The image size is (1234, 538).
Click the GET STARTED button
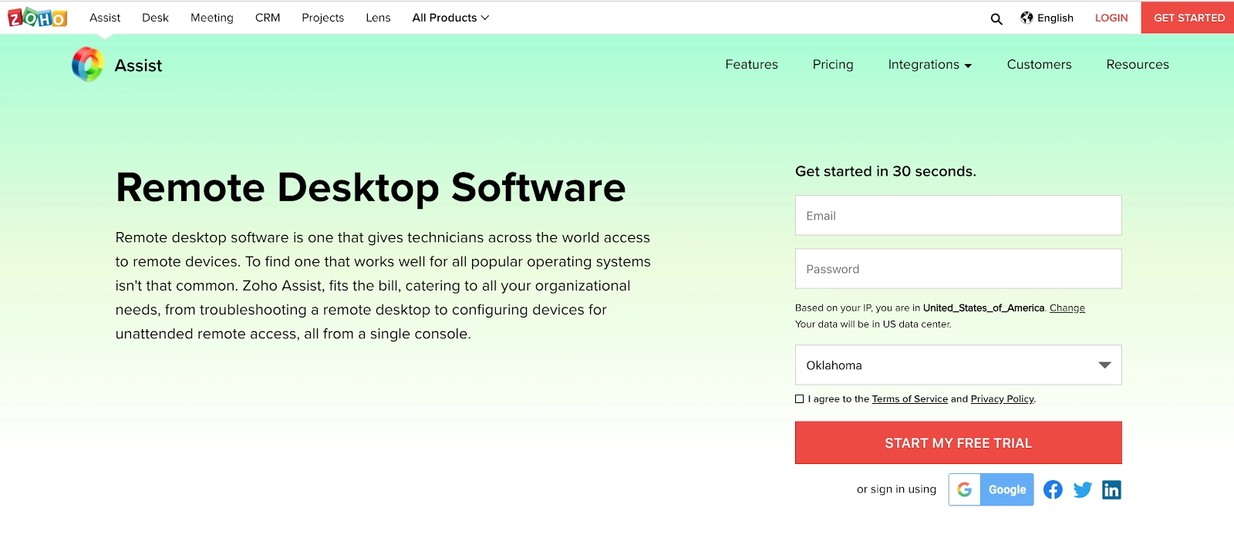[1188, 17]
